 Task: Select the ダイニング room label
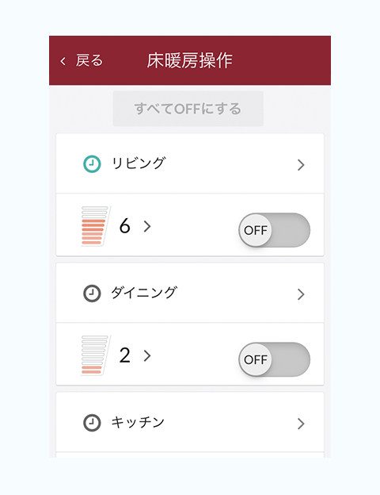point(144,293)
